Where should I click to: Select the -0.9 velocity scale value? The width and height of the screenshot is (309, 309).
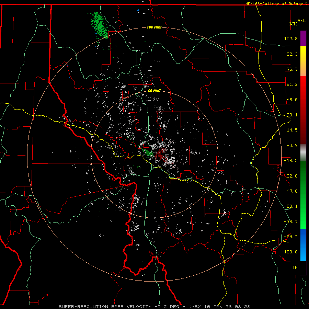coord(292,146)
